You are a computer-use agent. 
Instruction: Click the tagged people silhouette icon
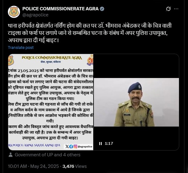[x=11, y=155]
